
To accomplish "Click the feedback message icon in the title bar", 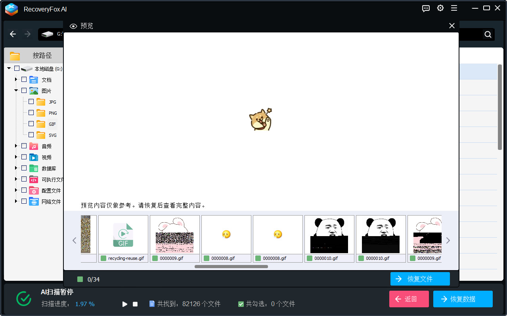I will pyautogui.click(x=426, y=8).
